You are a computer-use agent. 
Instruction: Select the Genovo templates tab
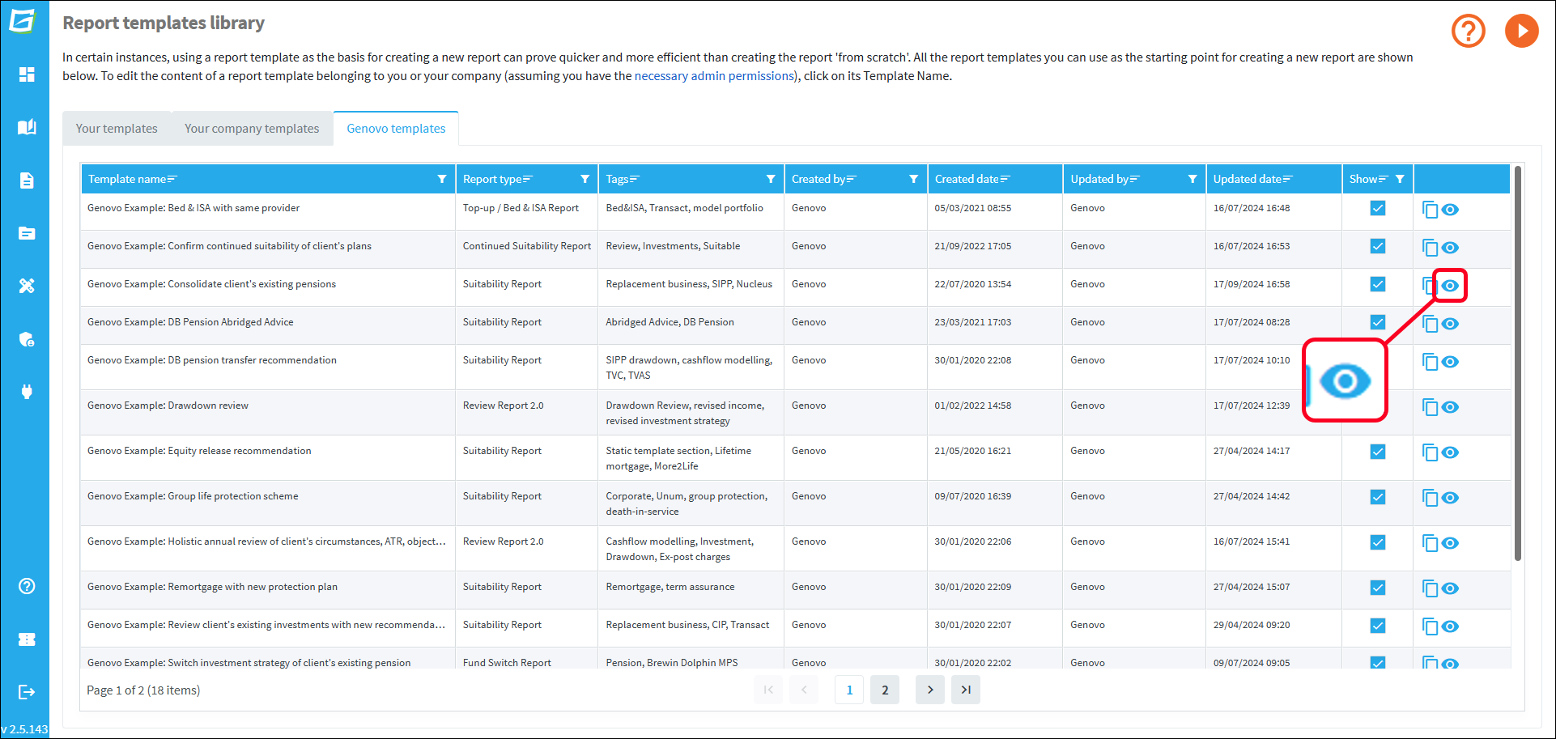point(396,129)
